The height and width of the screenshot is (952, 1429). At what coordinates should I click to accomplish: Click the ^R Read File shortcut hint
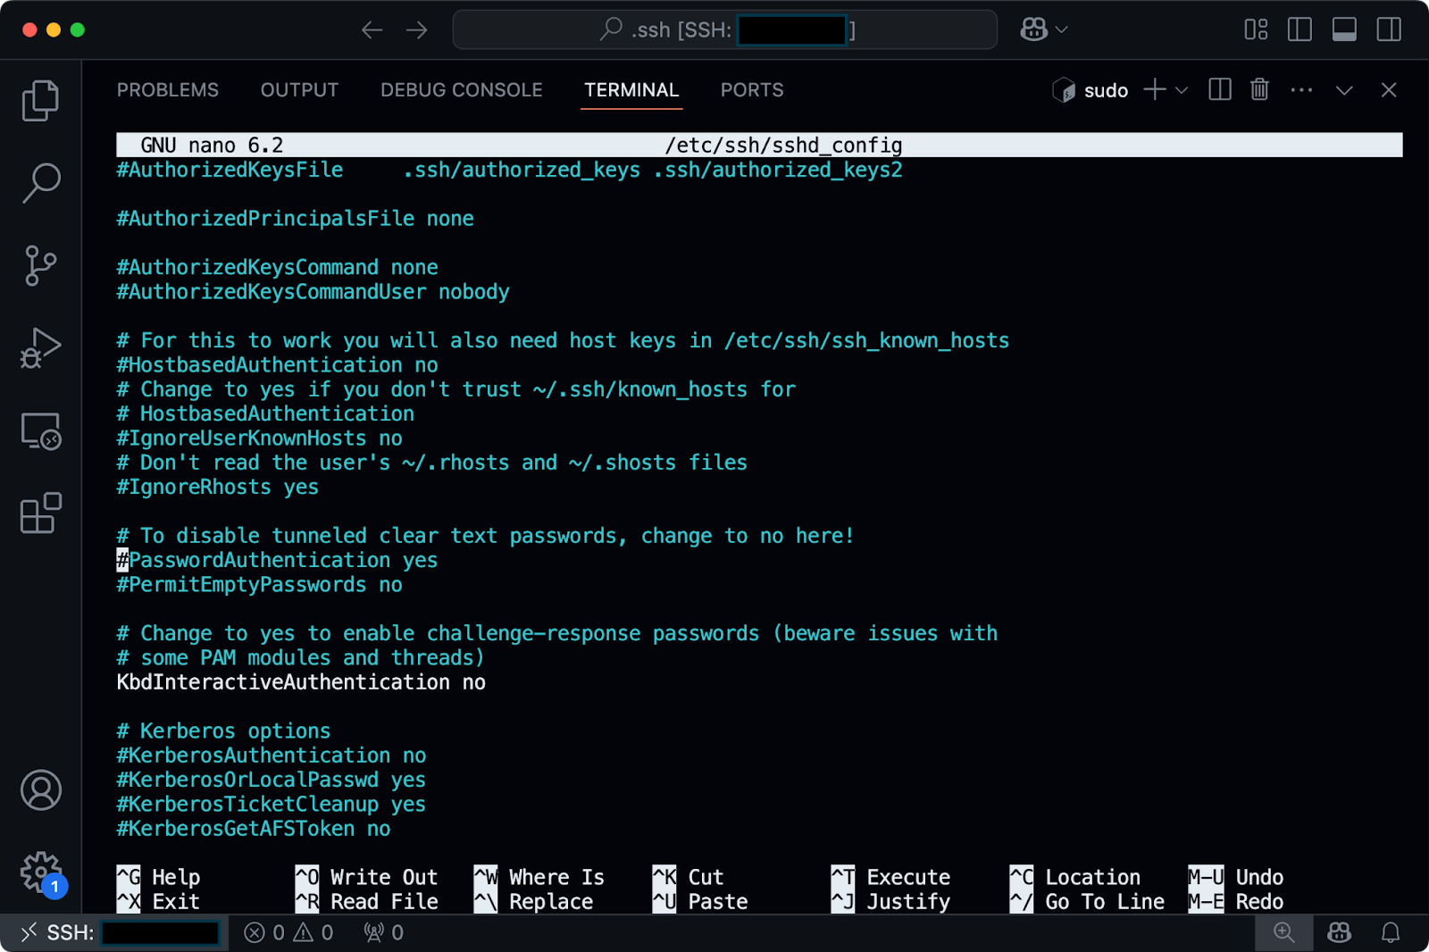click(x=367, y=902)
